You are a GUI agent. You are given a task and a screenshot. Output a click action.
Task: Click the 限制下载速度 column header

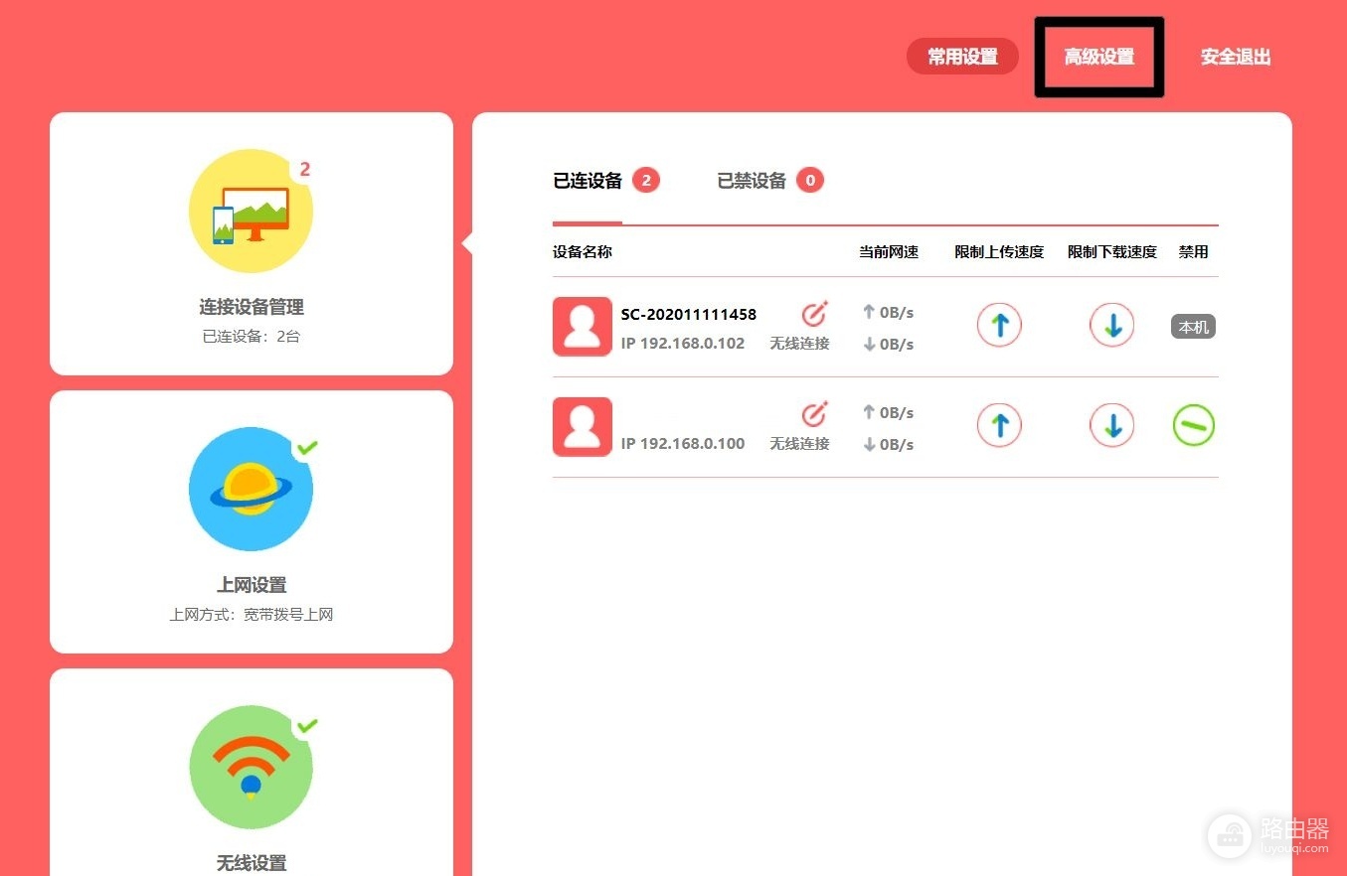pos(1112,252)
